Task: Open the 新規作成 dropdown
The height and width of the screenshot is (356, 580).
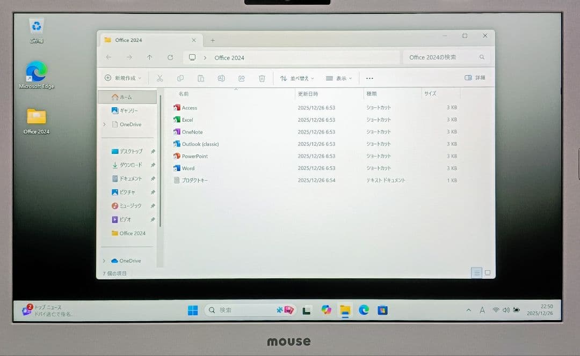Action: pyautogui.click(x=123, y=78)
